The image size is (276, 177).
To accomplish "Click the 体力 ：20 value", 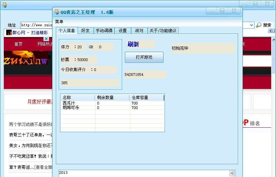I will point(73,47).
